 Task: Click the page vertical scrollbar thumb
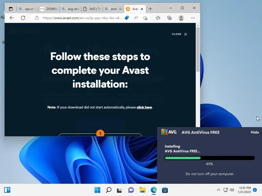(x=198, y=50)
